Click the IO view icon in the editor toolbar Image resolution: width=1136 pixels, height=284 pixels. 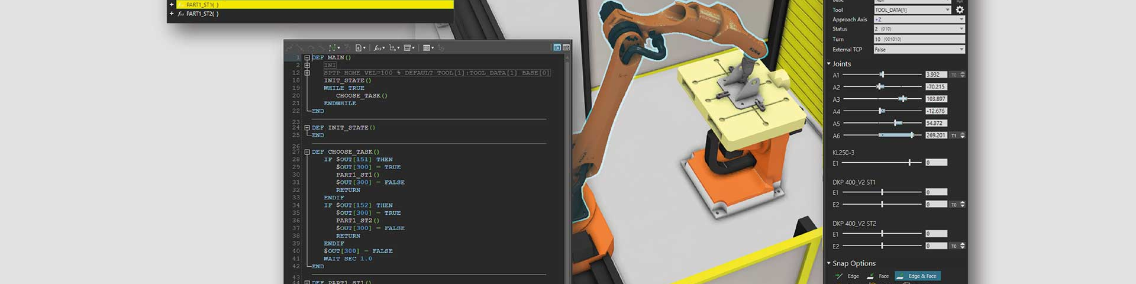566,47
